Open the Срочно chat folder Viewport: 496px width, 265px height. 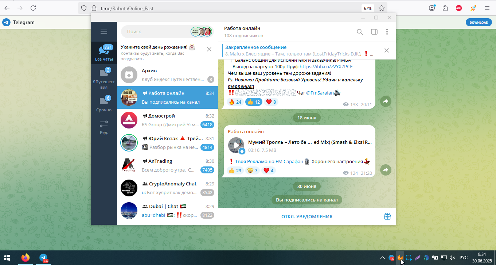pos(104,104)
